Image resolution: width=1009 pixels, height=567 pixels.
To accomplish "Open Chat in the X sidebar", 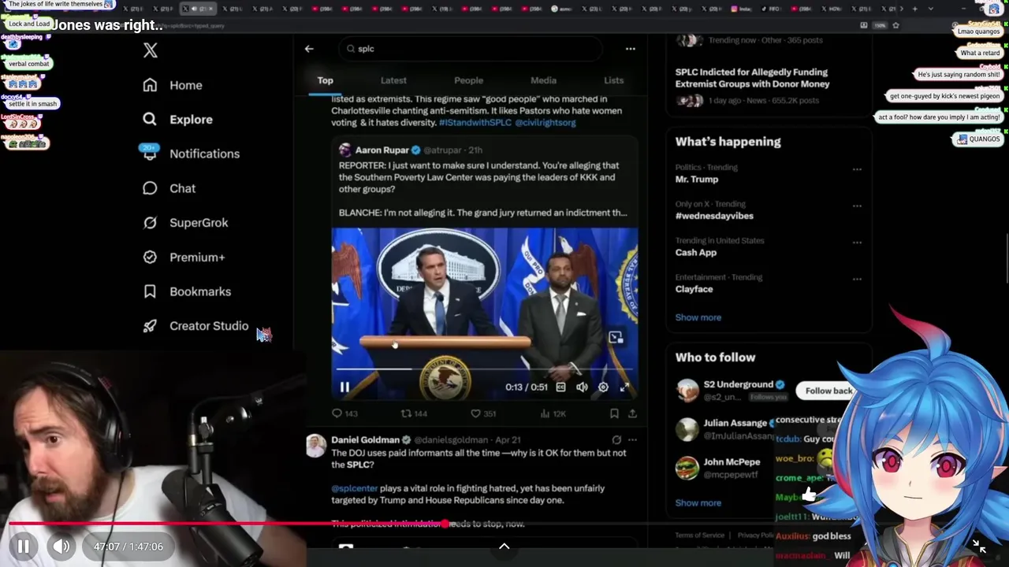I will pos(169,188).
